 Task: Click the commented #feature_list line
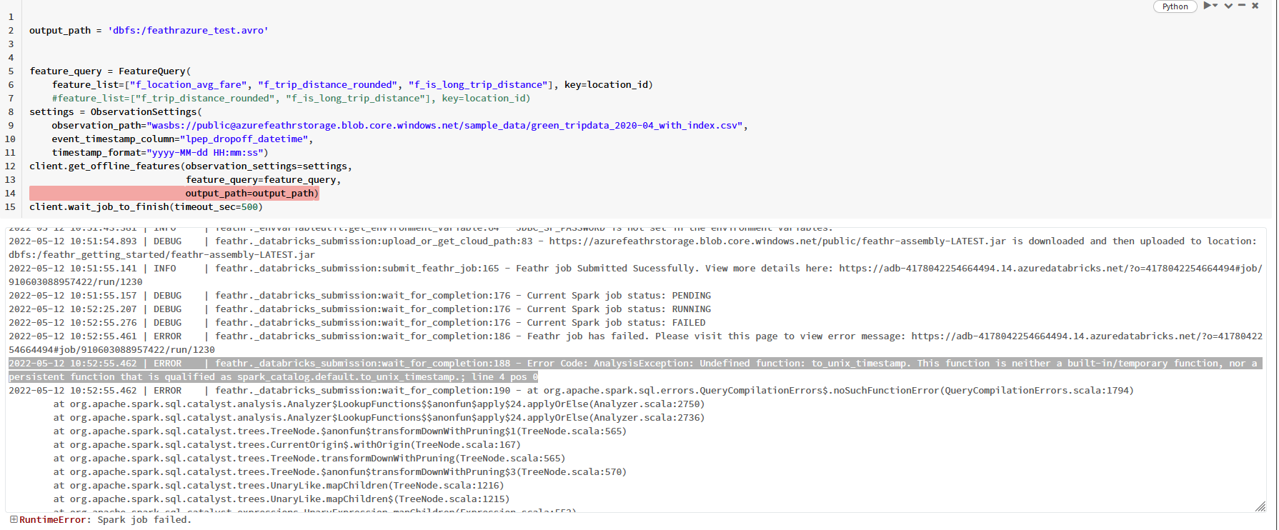[x=291, y=99]
